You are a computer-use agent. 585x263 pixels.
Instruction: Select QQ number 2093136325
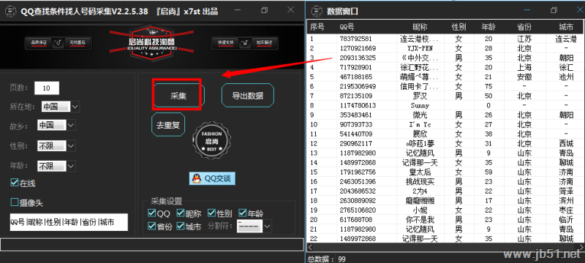coord(358,58)
